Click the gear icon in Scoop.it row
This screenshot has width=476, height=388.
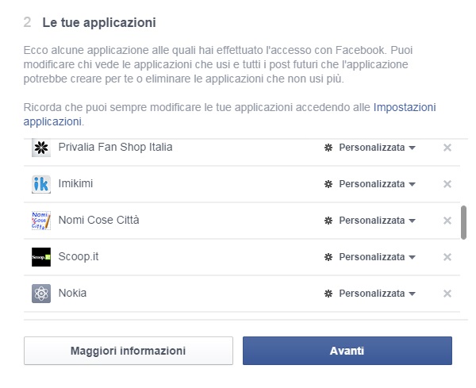328,257
